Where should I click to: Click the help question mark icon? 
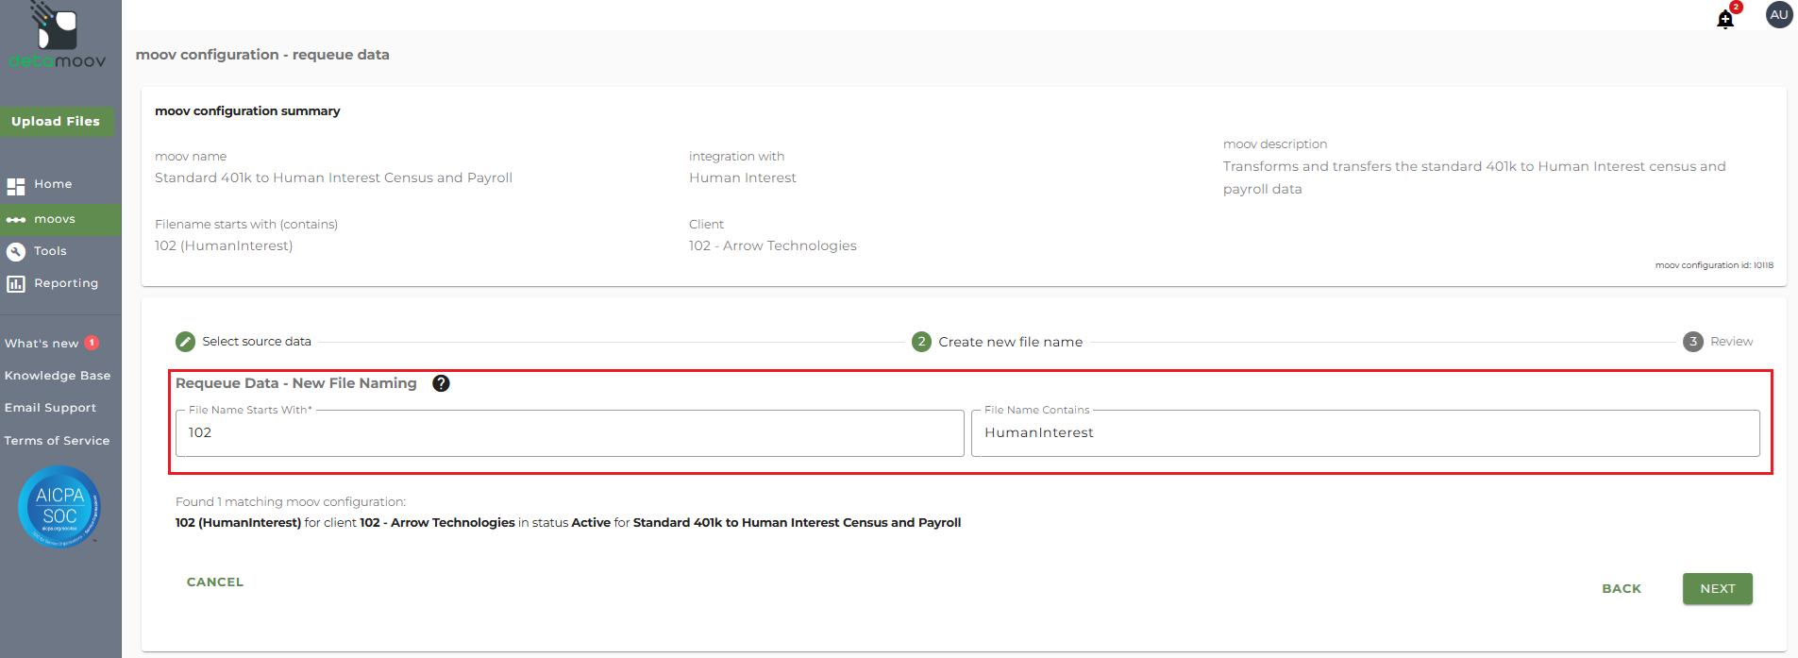[x=441, y=383]
